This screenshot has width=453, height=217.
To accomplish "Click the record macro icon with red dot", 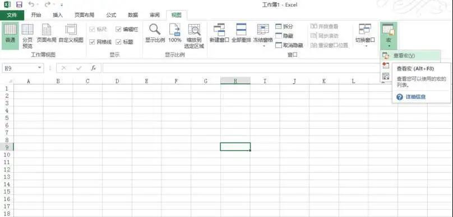I will (386, 65).
